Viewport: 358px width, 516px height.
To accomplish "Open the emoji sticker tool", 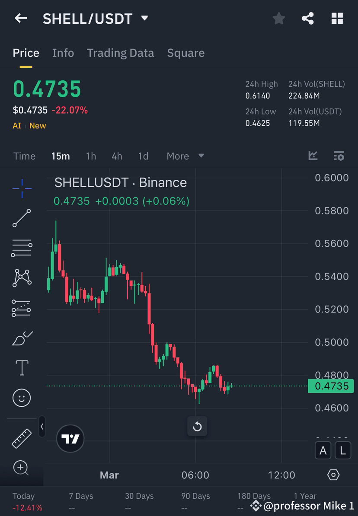I will (x=22, y=398).
